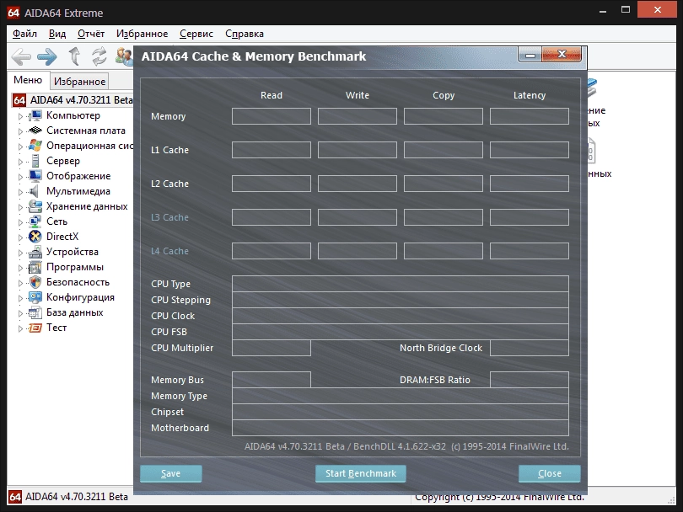The width and height of the screenshot is (683, 512).
Task: Select the Тест benchmark icon in the tree
Action: [x=35, y=328]
